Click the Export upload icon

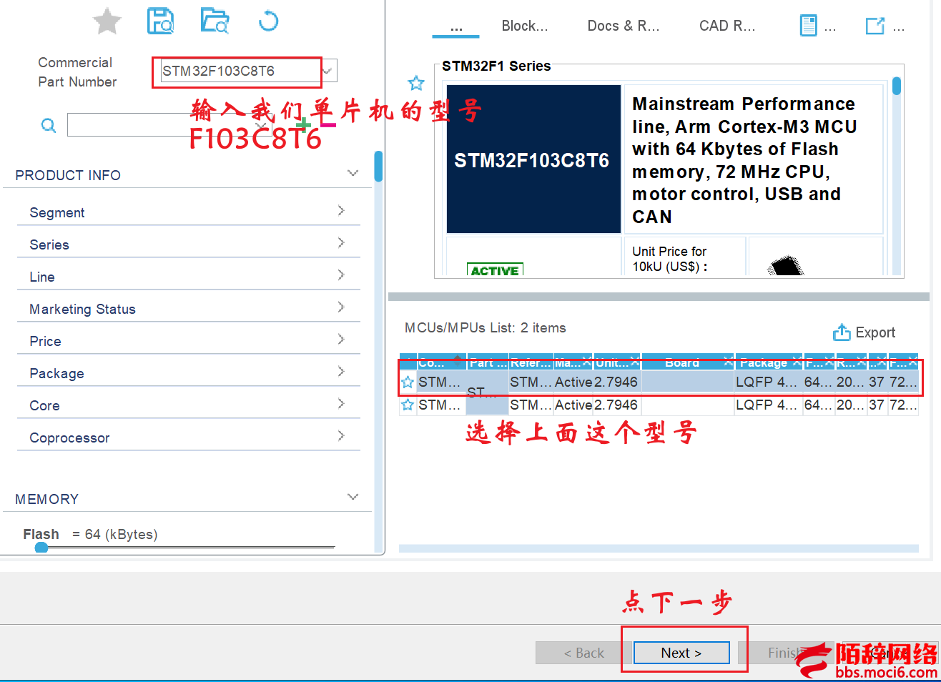(x=842, y=332)
